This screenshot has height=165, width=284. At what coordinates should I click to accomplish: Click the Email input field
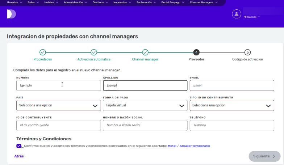tap(231, 85)
